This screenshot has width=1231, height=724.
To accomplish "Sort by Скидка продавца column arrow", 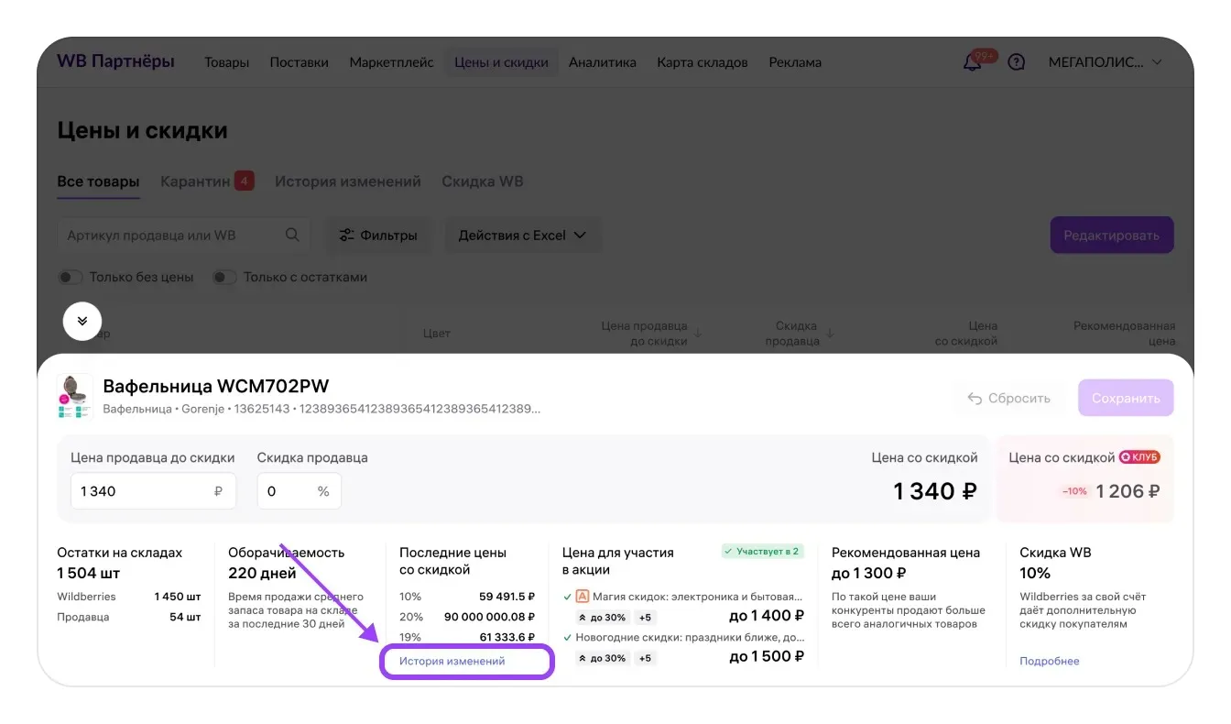I will 831,333.
